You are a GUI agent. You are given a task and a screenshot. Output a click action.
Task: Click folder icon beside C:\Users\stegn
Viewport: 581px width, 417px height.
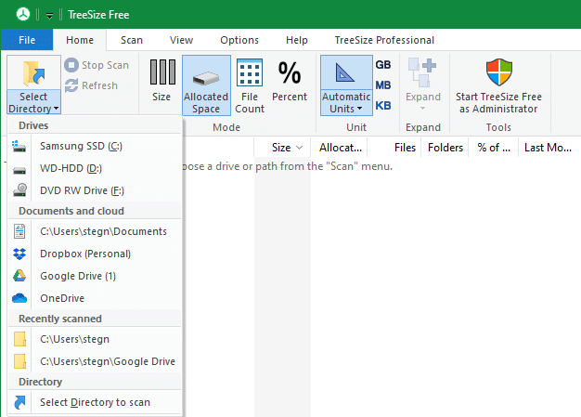[19, 339]
